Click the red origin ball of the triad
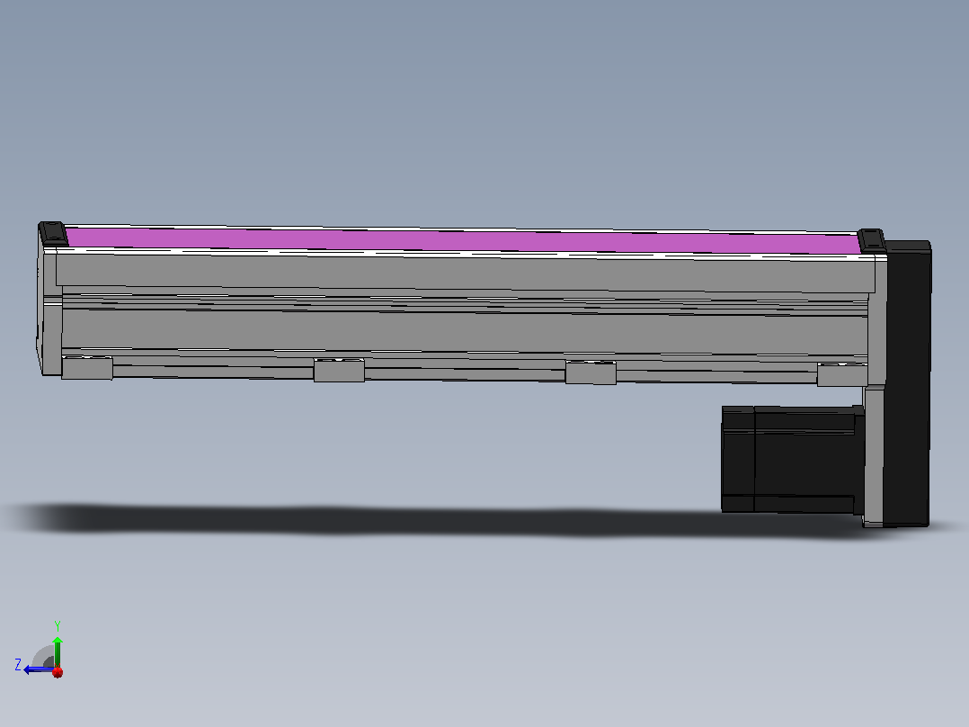The width and height of the screenshot is (969, 727). [x=58, y=672]
